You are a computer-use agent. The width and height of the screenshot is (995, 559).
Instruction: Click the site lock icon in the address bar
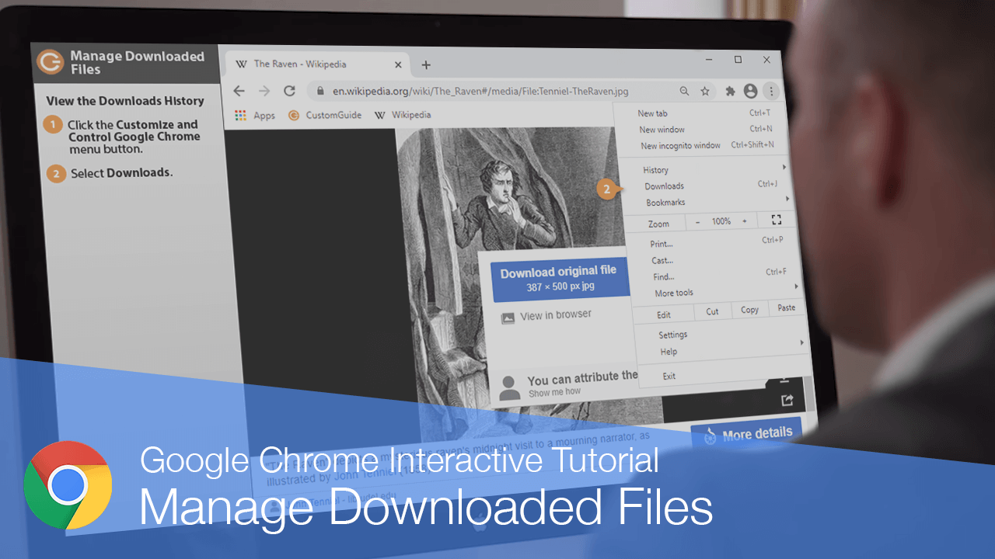pyautogui.click(x=320, y=91)
